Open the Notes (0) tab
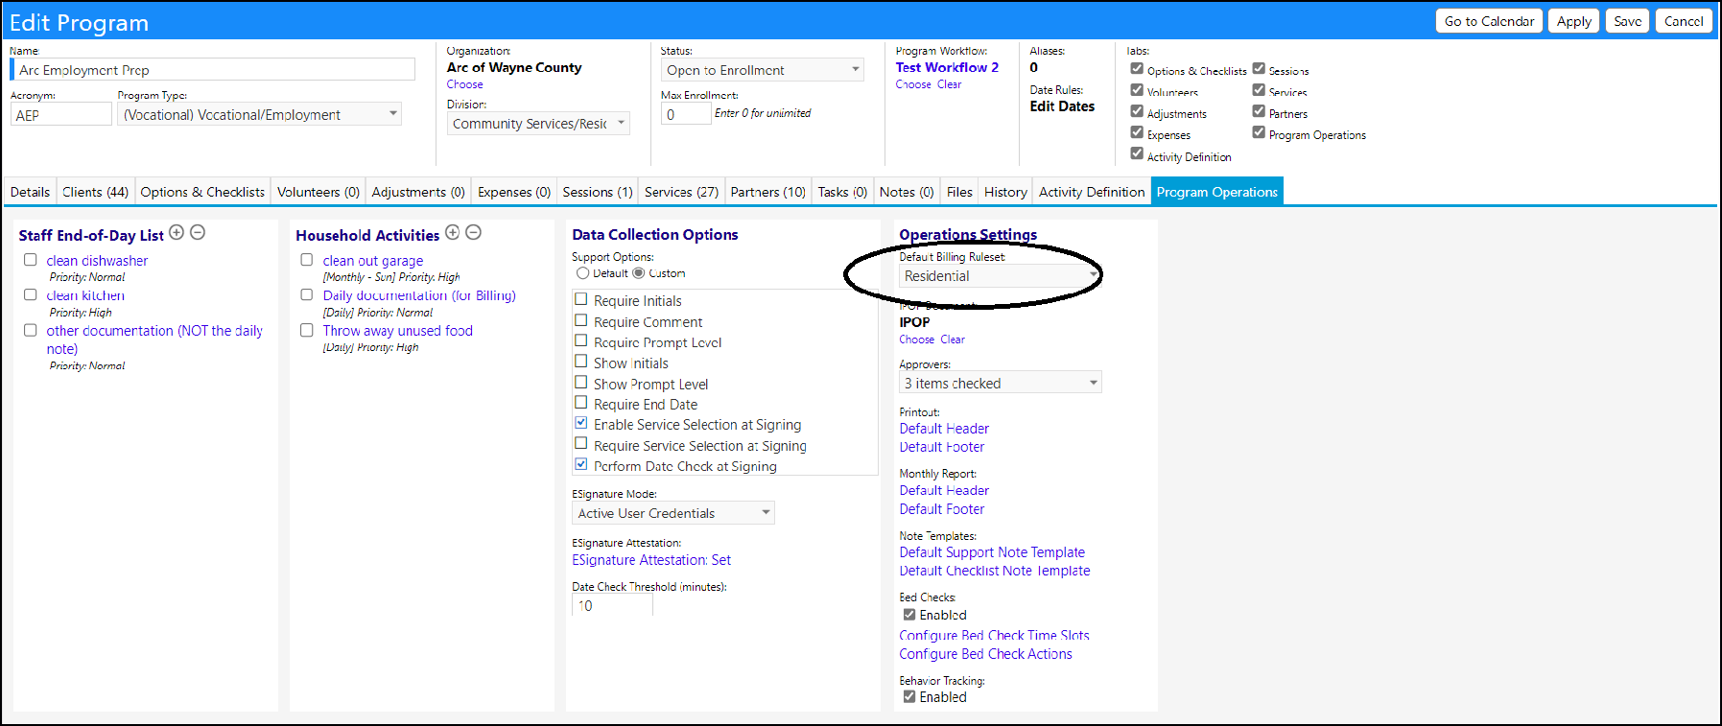 tap(907, 192)
